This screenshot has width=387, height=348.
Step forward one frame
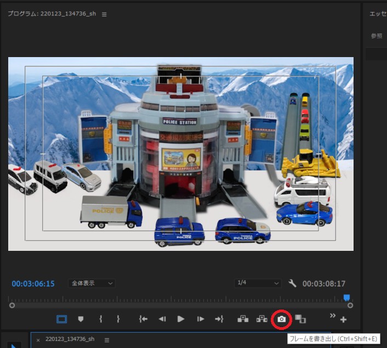[x=201, y=319]
